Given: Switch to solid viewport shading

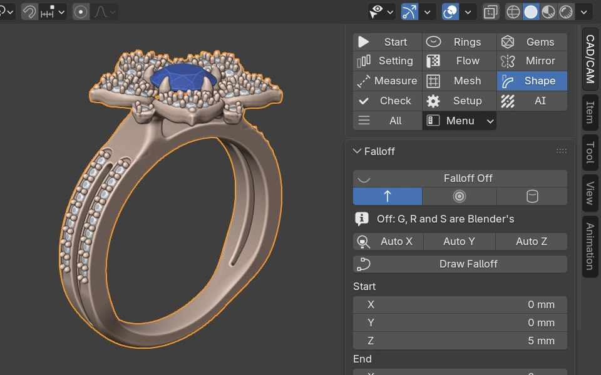Looking at the screenshot, I should point(531,12).
